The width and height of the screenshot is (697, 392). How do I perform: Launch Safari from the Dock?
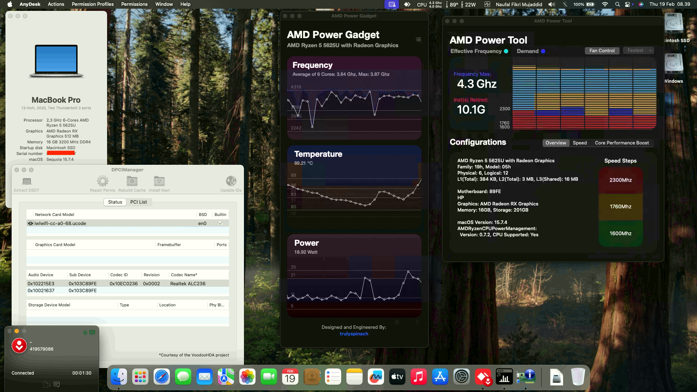162,377
